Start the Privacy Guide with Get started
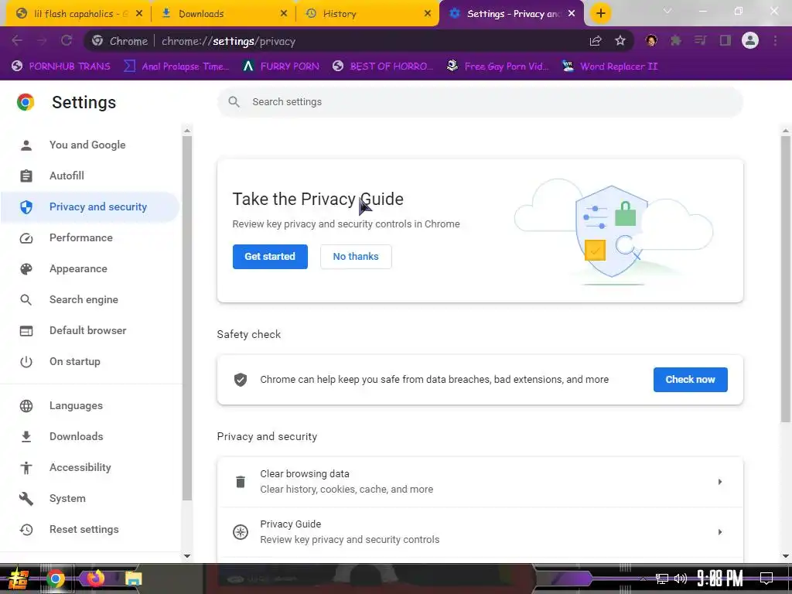Image resolution: width=792 pixels, height=594 pixels. [270, 257]
